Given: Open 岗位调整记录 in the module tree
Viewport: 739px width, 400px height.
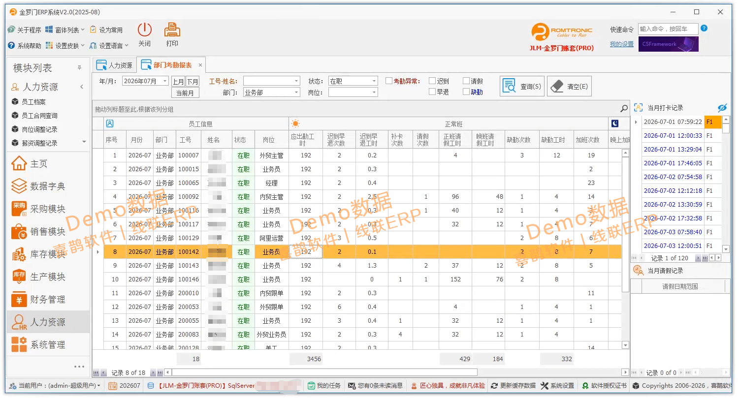Looking at the screenshot, I should pyautogui.click(x=39, y=129).
